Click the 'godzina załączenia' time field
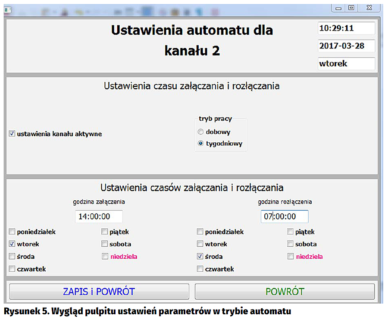The width and height of the screenshot is (388, 319). point(99,217)
